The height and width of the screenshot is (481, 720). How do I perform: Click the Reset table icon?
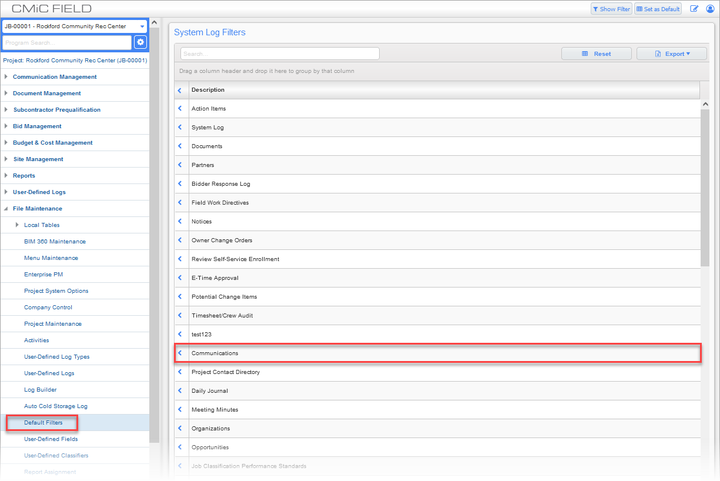(586, 53)
